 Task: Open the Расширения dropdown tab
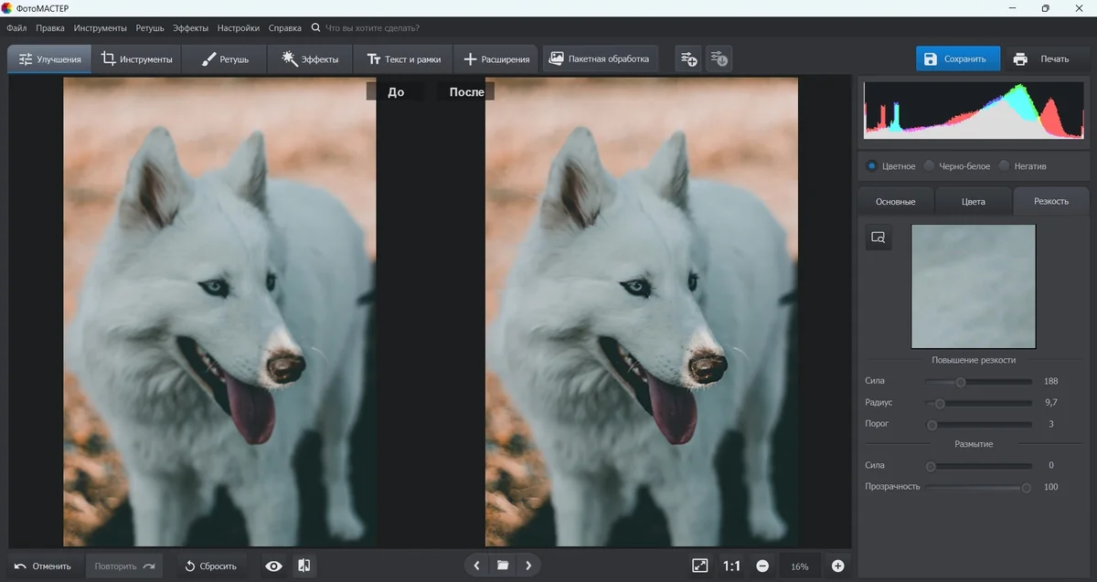pyautogui.click(x=496, y=59)
